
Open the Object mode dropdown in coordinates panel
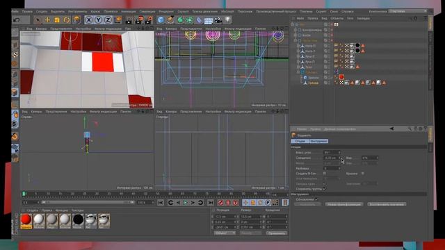pos(225,233)
